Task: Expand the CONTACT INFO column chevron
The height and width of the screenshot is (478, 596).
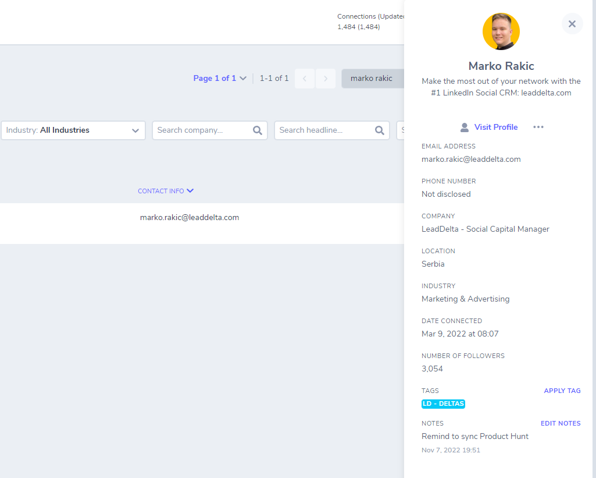Action: pos(190,190)
